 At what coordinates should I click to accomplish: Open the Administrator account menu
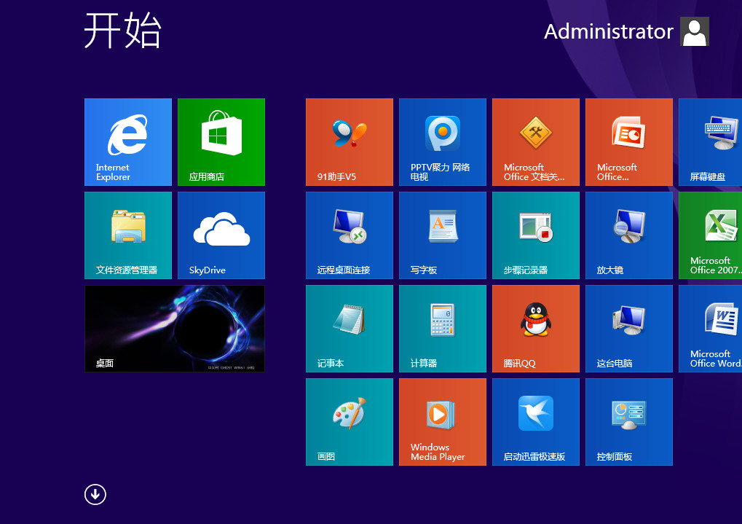[x=609, y=32]
